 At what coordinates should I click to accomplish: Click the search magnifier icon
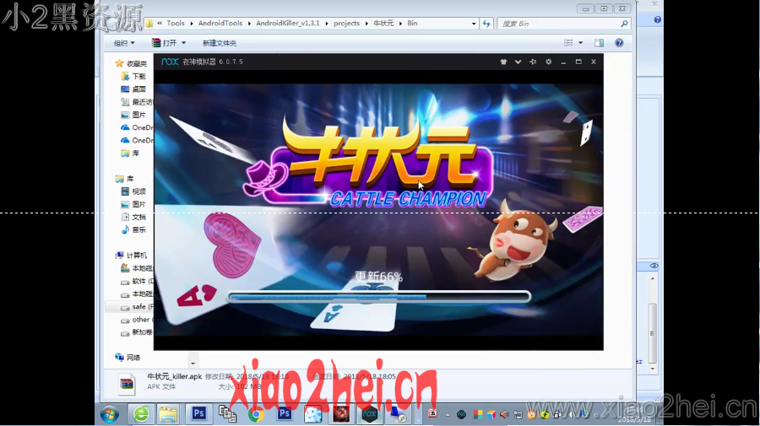(x=624, y=24)
